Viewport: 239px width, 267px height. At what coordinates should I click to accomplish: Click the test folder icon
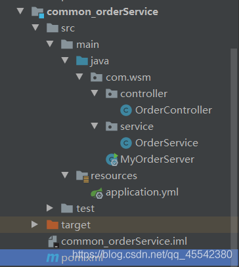coord(67,209)
